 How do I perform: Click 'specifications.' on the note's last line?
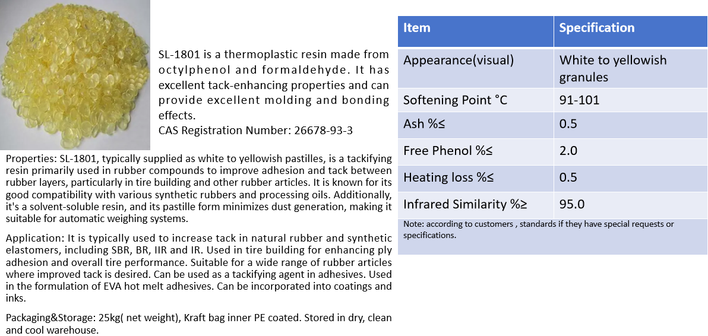[x=429, y=235]
